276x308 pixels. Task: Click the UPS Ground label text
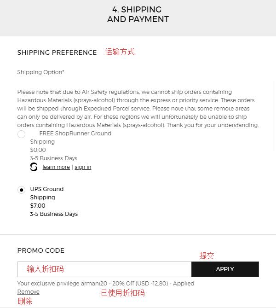[x=47, y=189]
